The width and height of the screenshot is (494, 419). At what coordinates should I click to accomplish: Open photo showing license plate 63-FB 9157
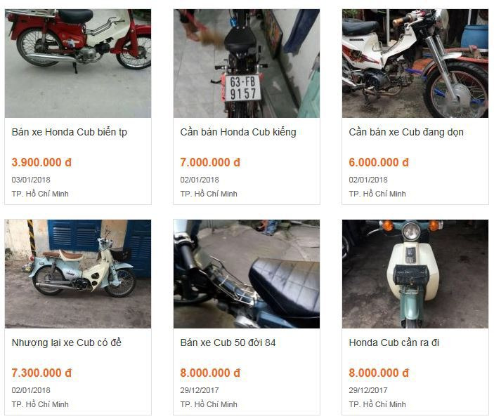pos(247,63)
